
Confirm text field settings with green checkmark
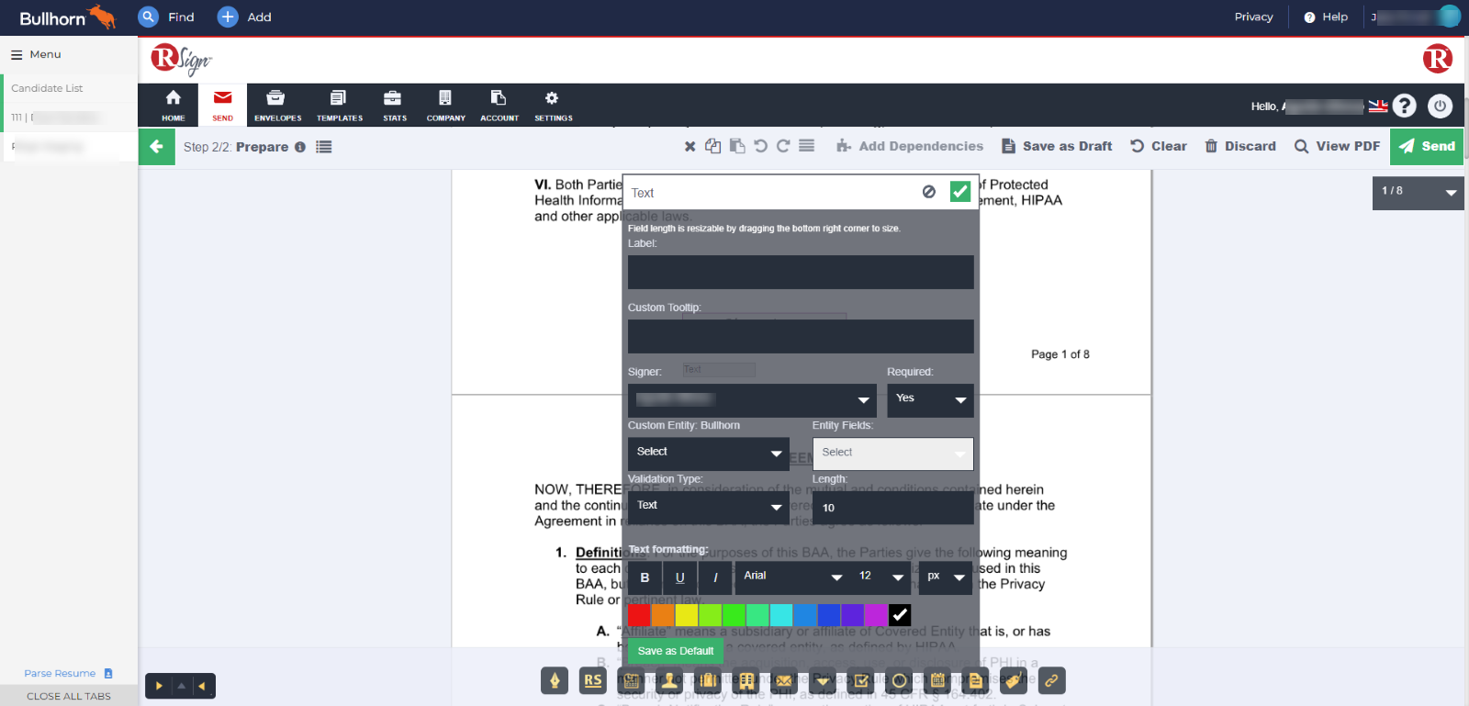(x=959, y=192)
